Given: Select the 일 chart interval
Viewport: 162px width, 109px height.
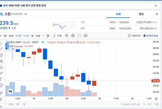Looking at the screenshot, I should tap(32, 36).
